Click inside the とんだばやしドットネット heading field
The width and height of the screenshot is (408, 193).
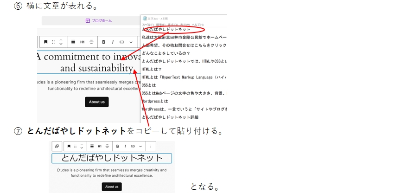(112, 158)
